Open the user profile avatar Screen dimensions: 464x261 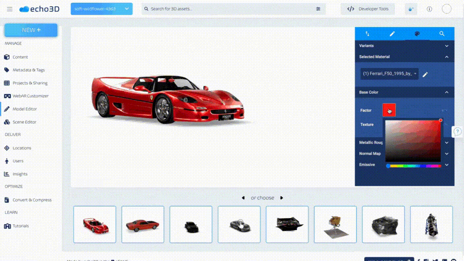447,9
